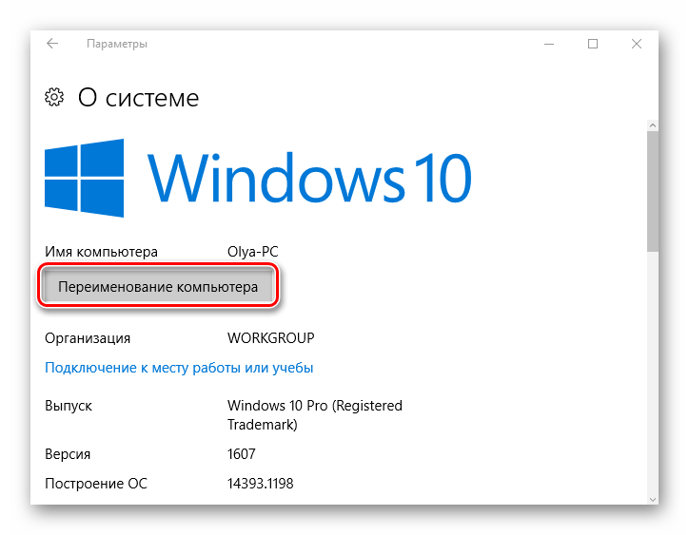Click the Имя компьютера label

coord(101,252)
